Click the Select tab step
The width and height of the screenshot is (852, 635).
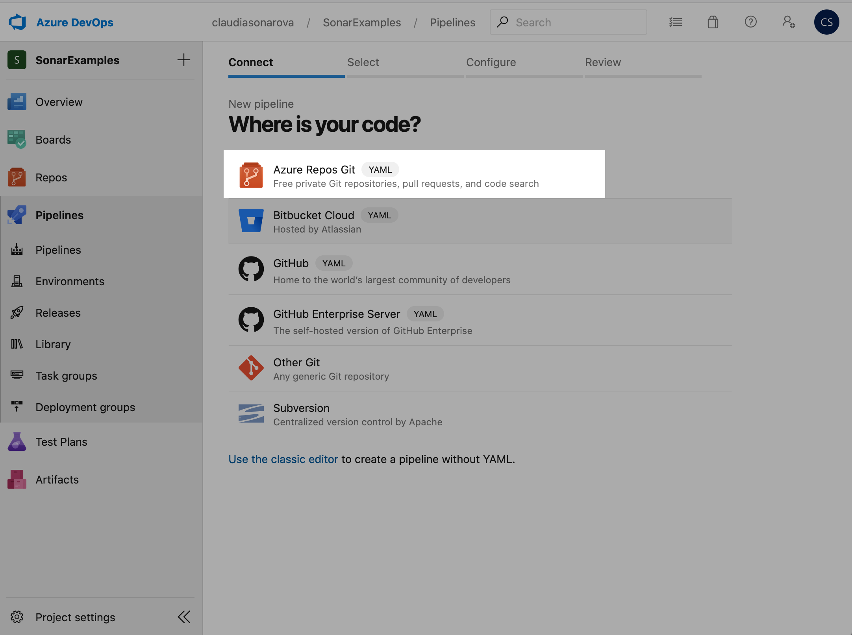[362, 62]
